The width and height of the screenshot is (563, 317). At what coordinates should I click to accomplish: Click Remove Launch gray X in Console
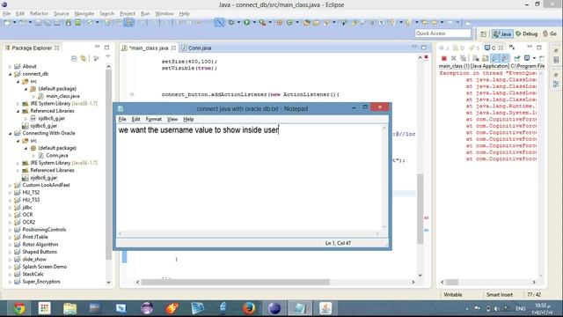454,58
